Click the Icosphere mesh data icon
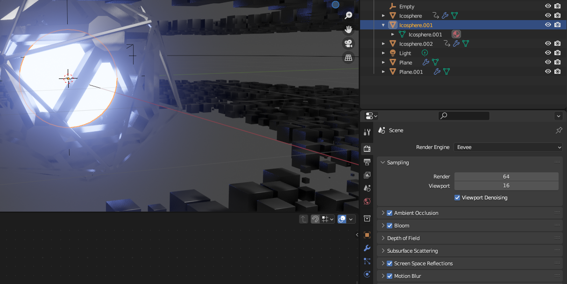The height and width of the screenshot is (284, 567). 454,16
